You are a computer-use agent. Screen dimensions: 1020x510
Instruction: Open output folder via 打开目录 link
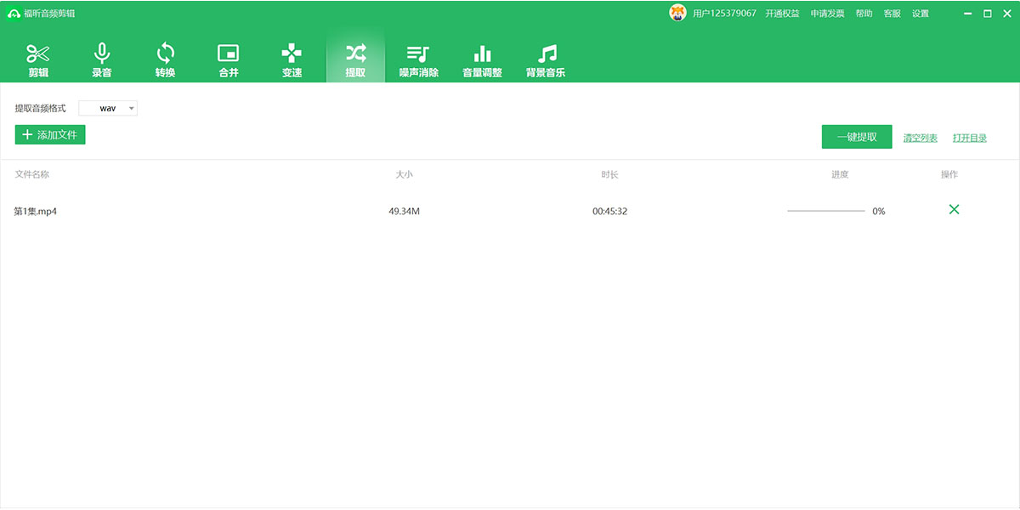pyautogui.click(x=969, y=138)
